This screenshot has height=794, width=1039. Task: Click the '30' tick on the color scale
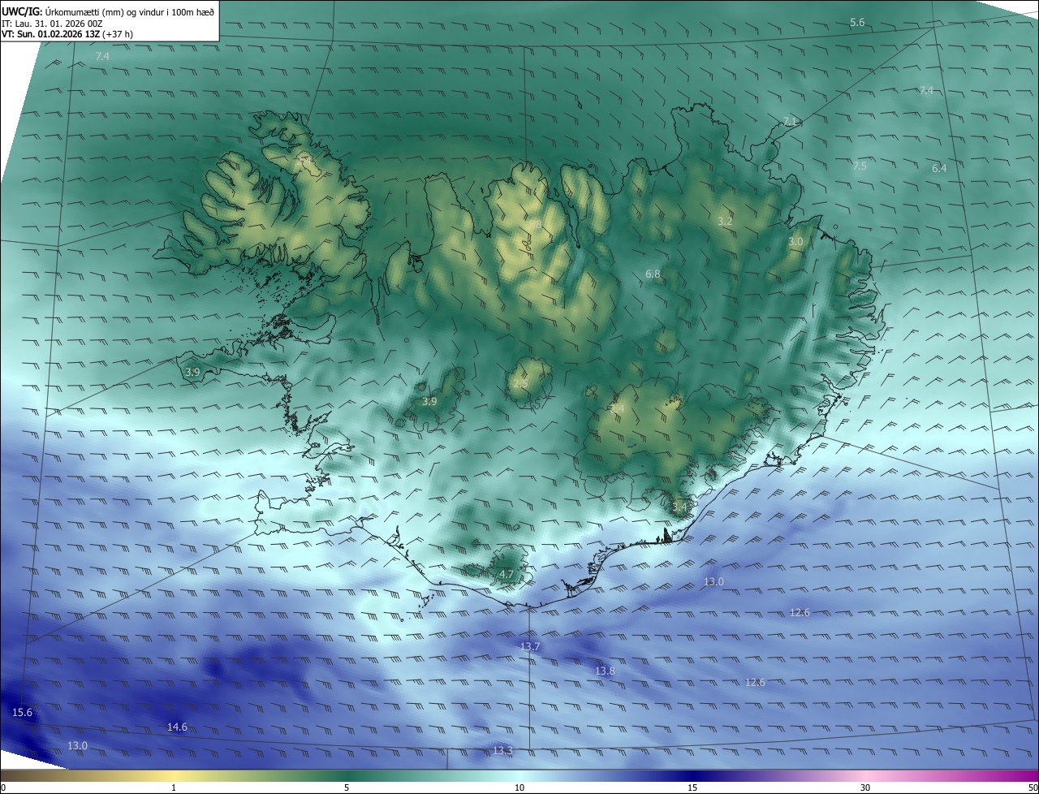point(865,788)
